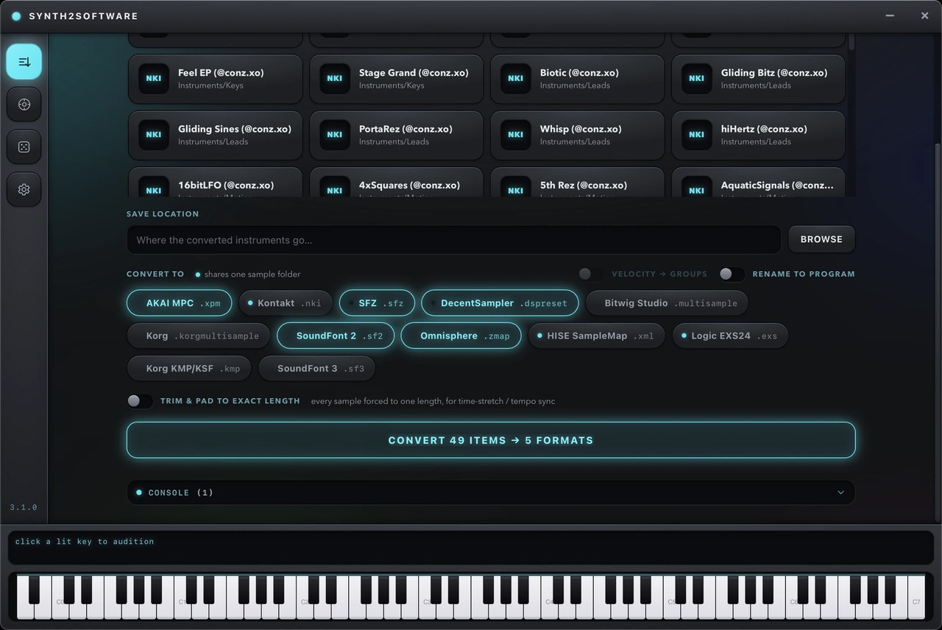Viewport: 942px width, 630px height.
Task: Expand the Console panel chevron
Action: click(840, 492)
